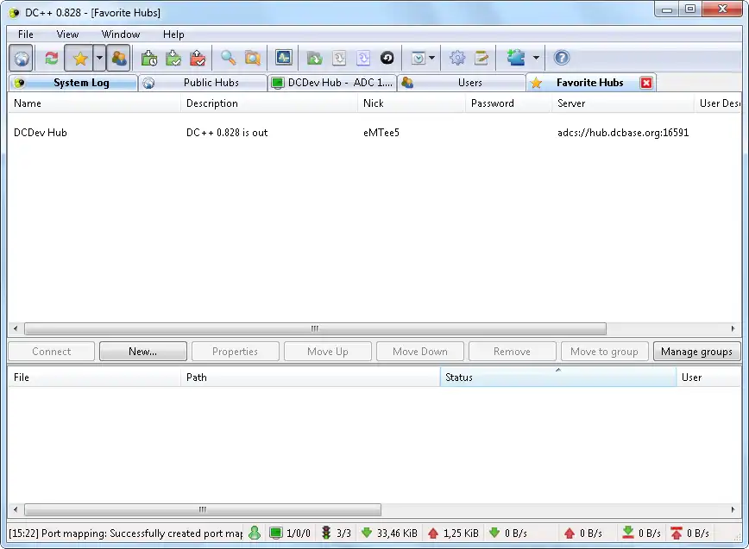This screenshot has height=549, width=749.
Task: Toggle Favorite Hubs star toolbar button
Action: tap(79, 59)
